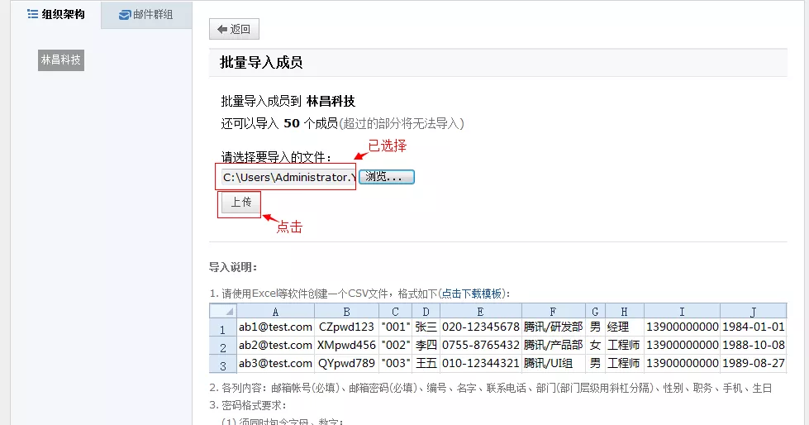Click the 腾讯/UI组 department cell

pyautogui.click(x=553, y=364)
